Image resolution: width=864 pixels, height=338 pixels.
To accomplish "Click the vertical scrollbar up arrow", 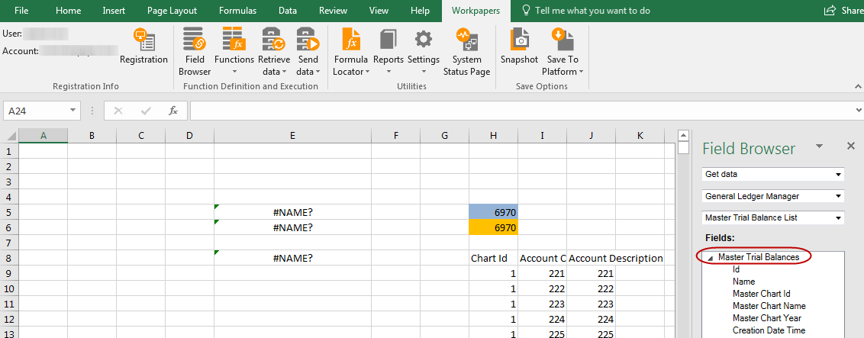I will click(x=683, y=135).
